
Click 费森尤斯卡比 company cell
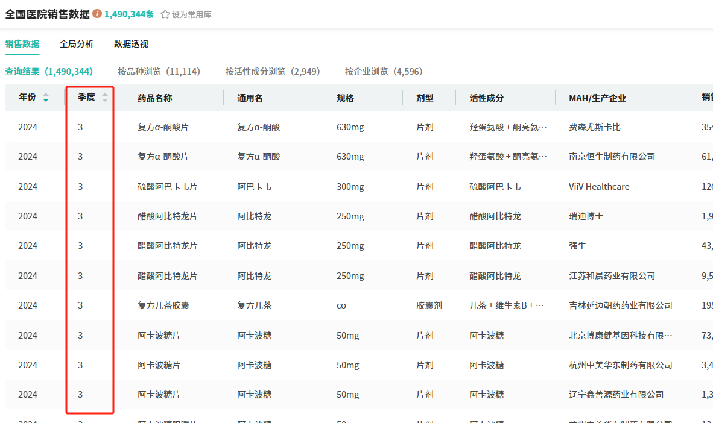coord(594,128)
